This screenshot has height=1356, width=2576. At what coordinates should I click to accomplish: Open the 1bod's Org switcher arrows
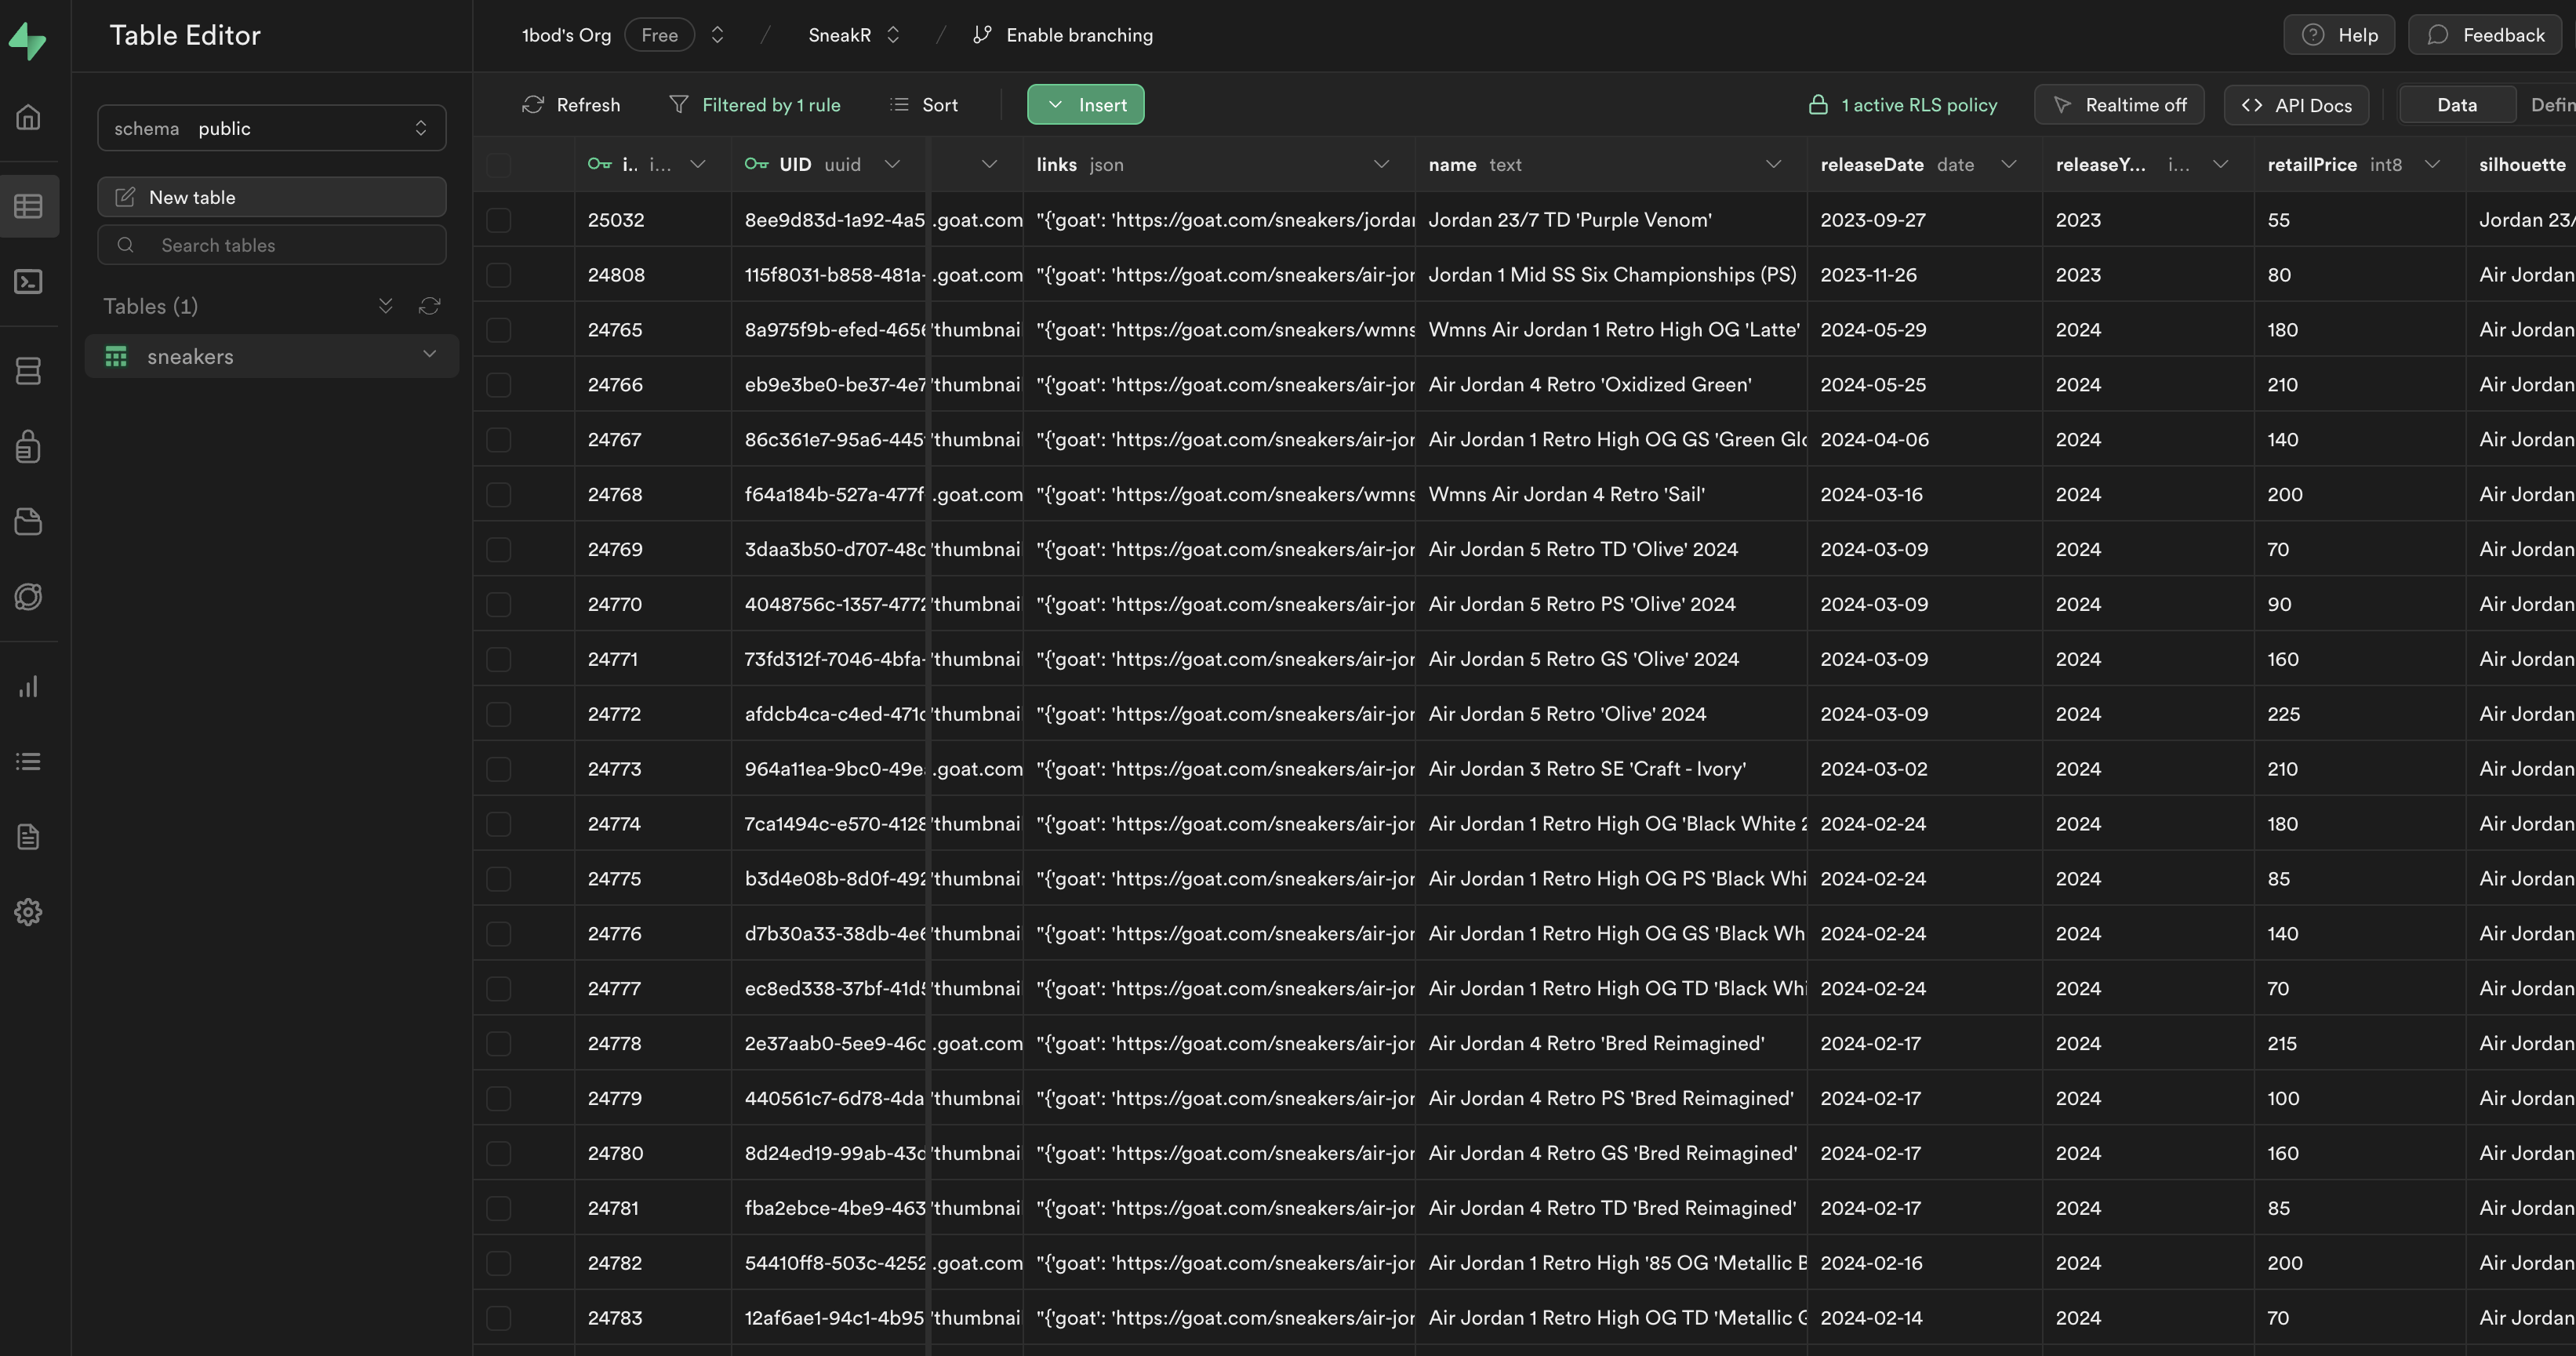(x=717, y=35)
